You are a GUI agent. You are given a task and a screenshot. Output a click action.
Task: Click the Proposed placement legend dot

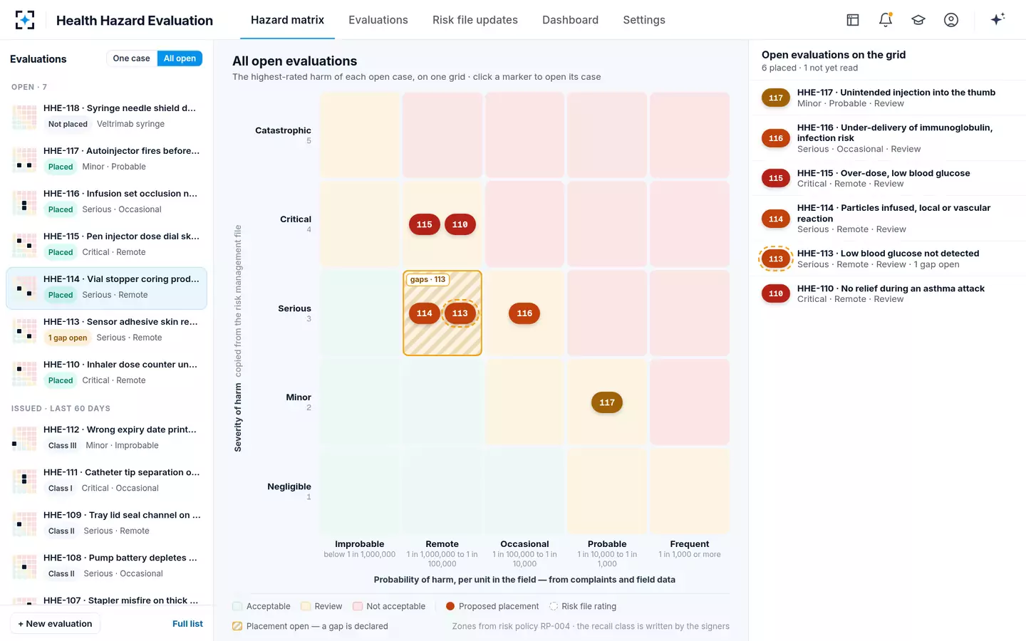click(450, 607)
